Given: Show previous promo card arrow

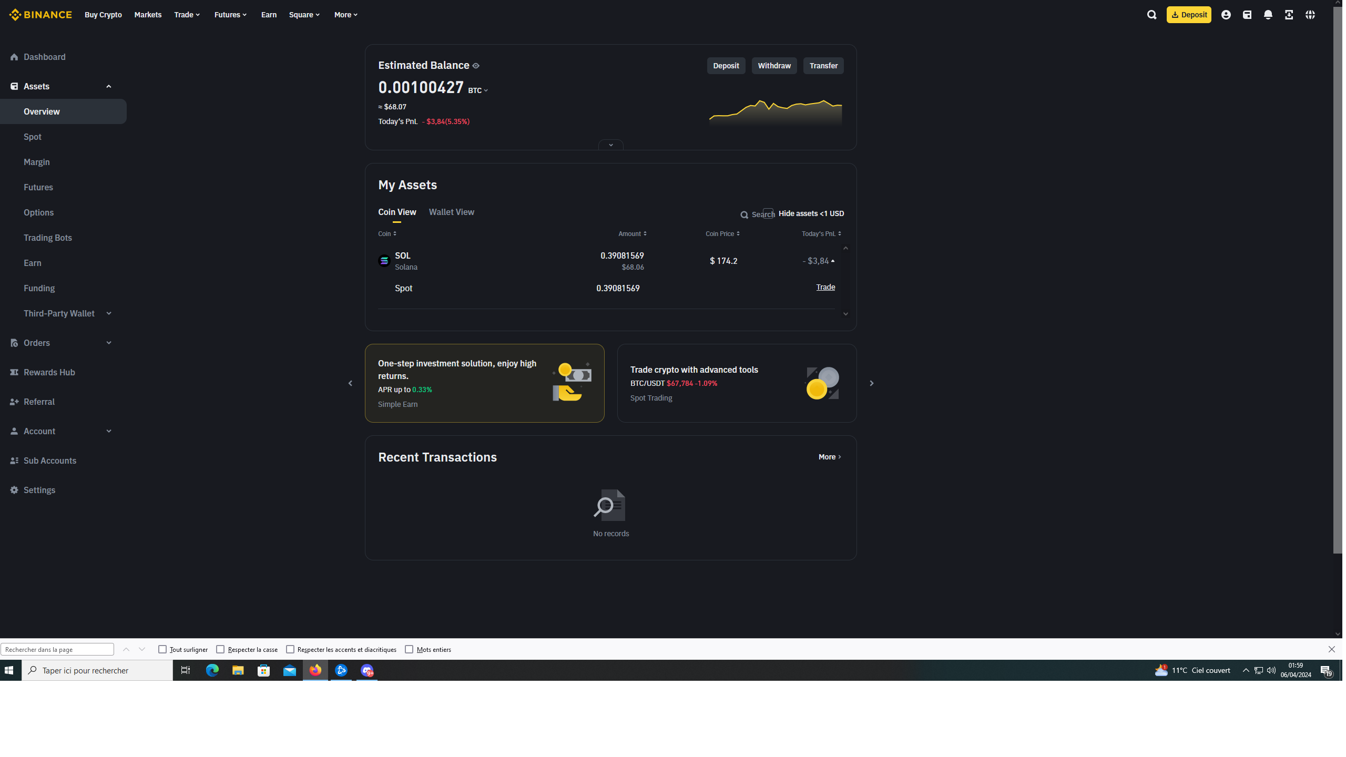Looking at the screenshot, I should point(350,383).
